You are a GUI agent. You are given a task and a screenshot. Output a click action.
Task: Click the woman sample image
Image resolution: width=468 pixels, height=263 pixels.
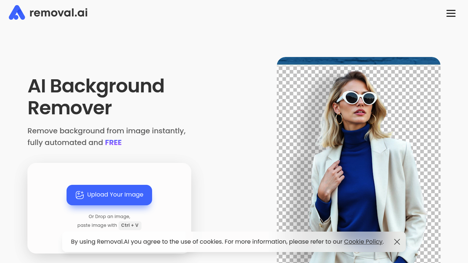pyautogui.click(x=359, y=160)
